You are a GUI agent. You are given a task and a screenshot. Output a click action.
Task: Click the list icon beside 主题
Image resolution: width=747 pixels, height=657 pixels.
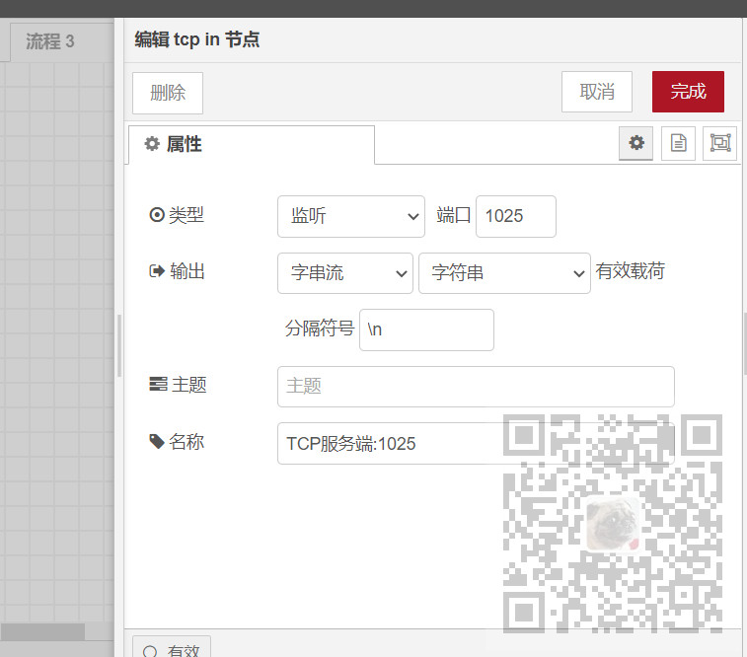158,384
